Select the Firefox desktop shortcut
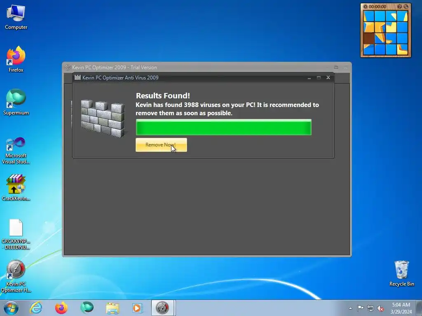The width and height of the screenshot is (422, 316). click(16, 59)
